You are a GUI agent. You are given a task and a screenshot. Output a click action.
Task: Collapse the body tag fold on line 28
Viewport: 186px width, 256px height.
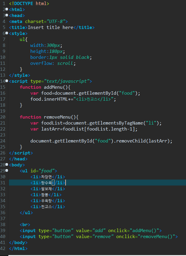coord(7,165)
